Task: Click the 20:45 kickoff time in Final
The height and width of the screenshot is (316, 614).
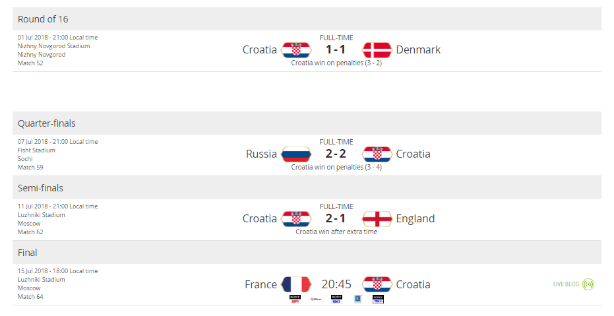Action: 336,284
